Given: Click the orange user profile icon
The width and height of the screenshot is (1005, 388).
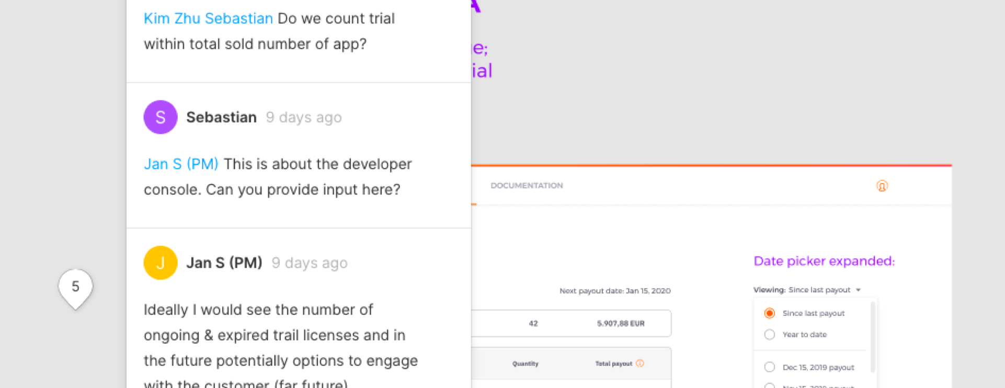Looking at the screenshot, I should tap(882, 186).
